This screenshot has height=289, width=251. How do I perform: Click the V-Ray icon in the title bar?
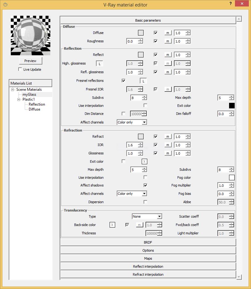[5, 5]
